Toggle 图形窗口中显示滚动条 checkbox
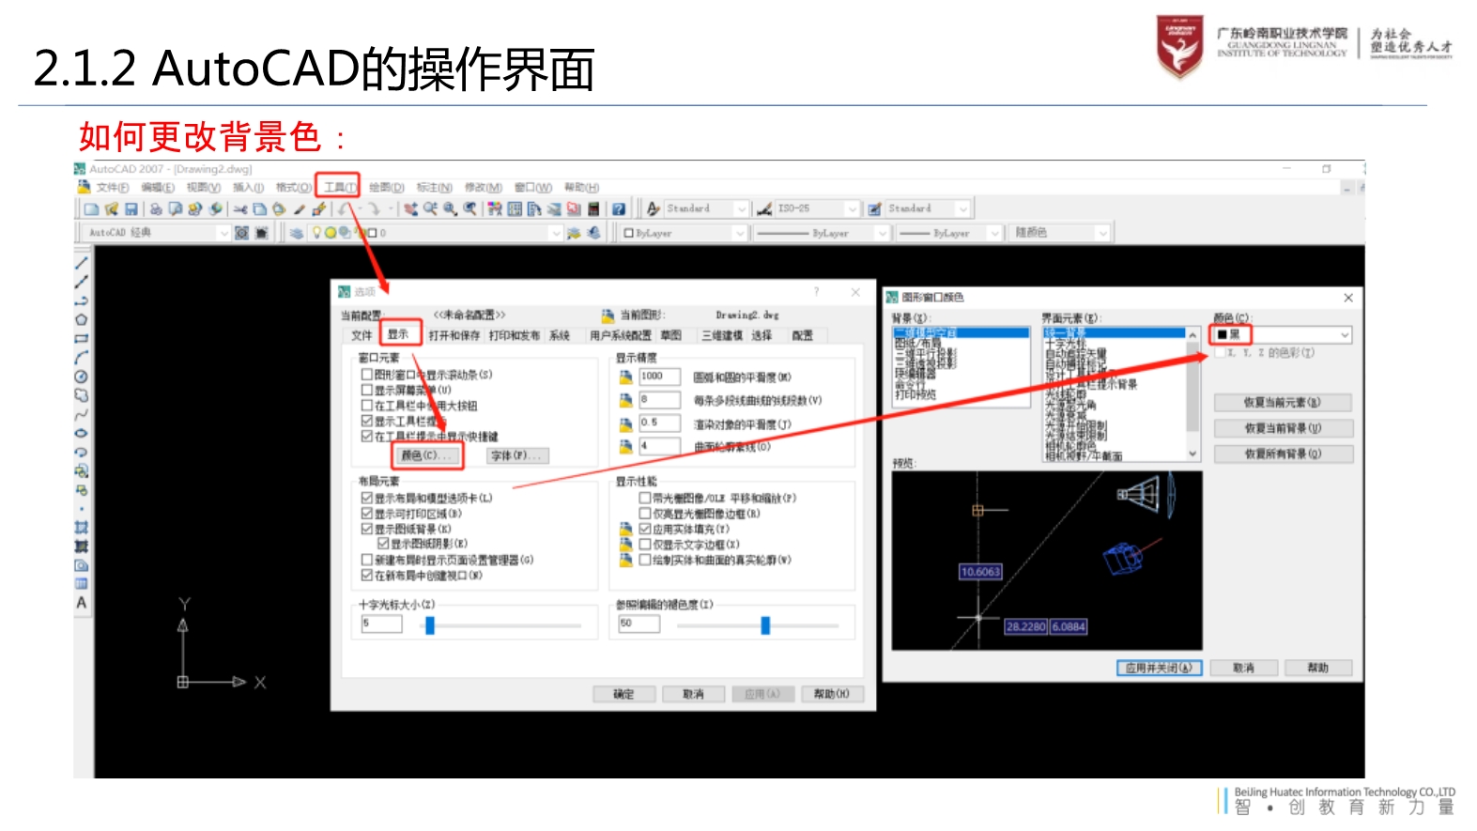 point(367,375)
